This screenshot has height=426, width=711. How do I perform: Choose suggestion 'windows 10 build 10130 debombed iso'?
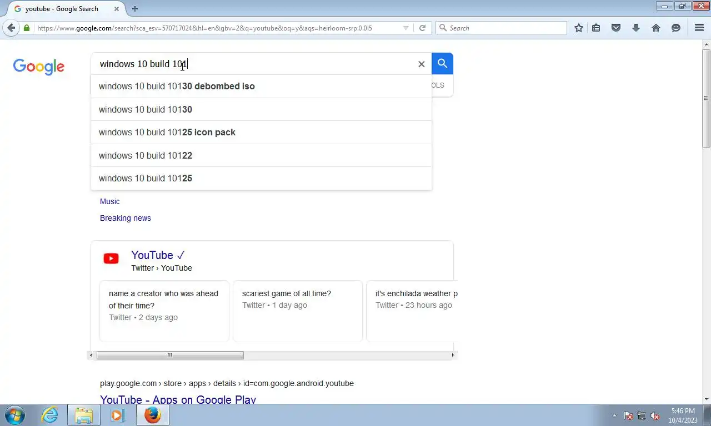tap(261, 87)
